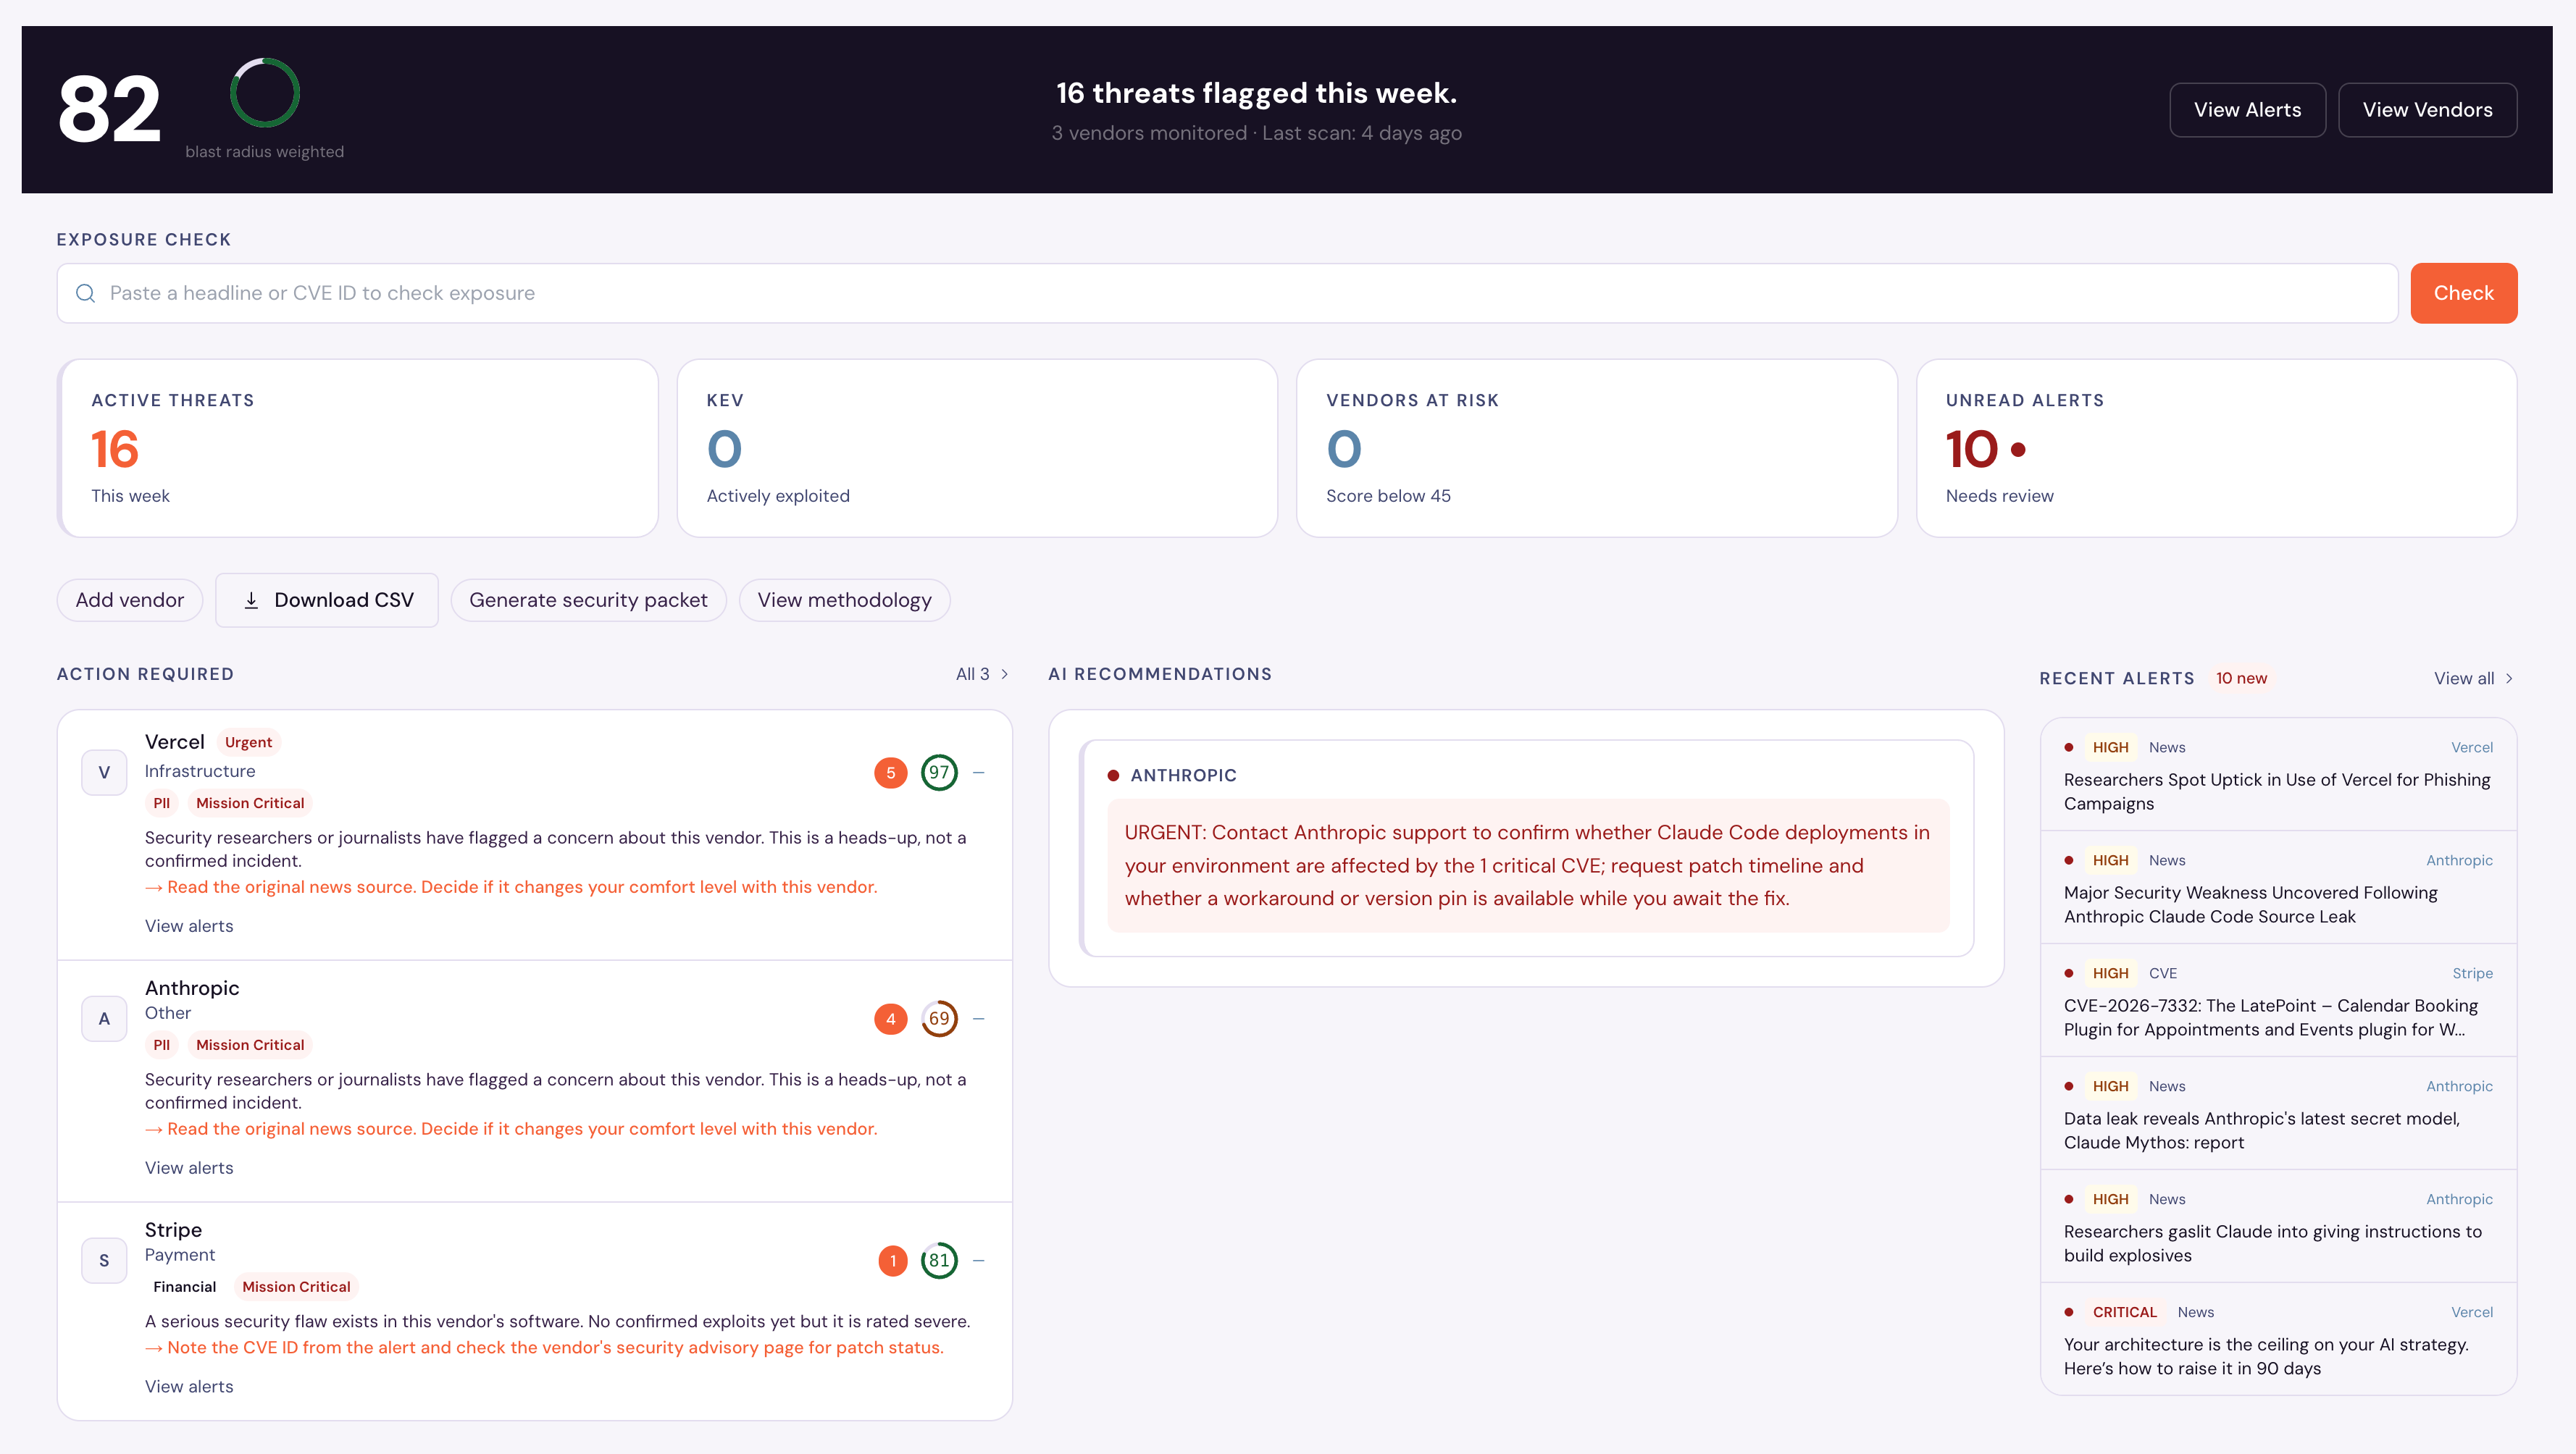Open the Anthropic vendor avatar A
Screen dimensions: 2576x1454
point(104,1018)
